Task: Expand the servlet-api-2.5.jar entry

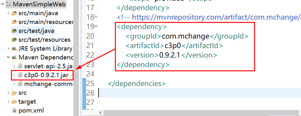Action: 14,66
